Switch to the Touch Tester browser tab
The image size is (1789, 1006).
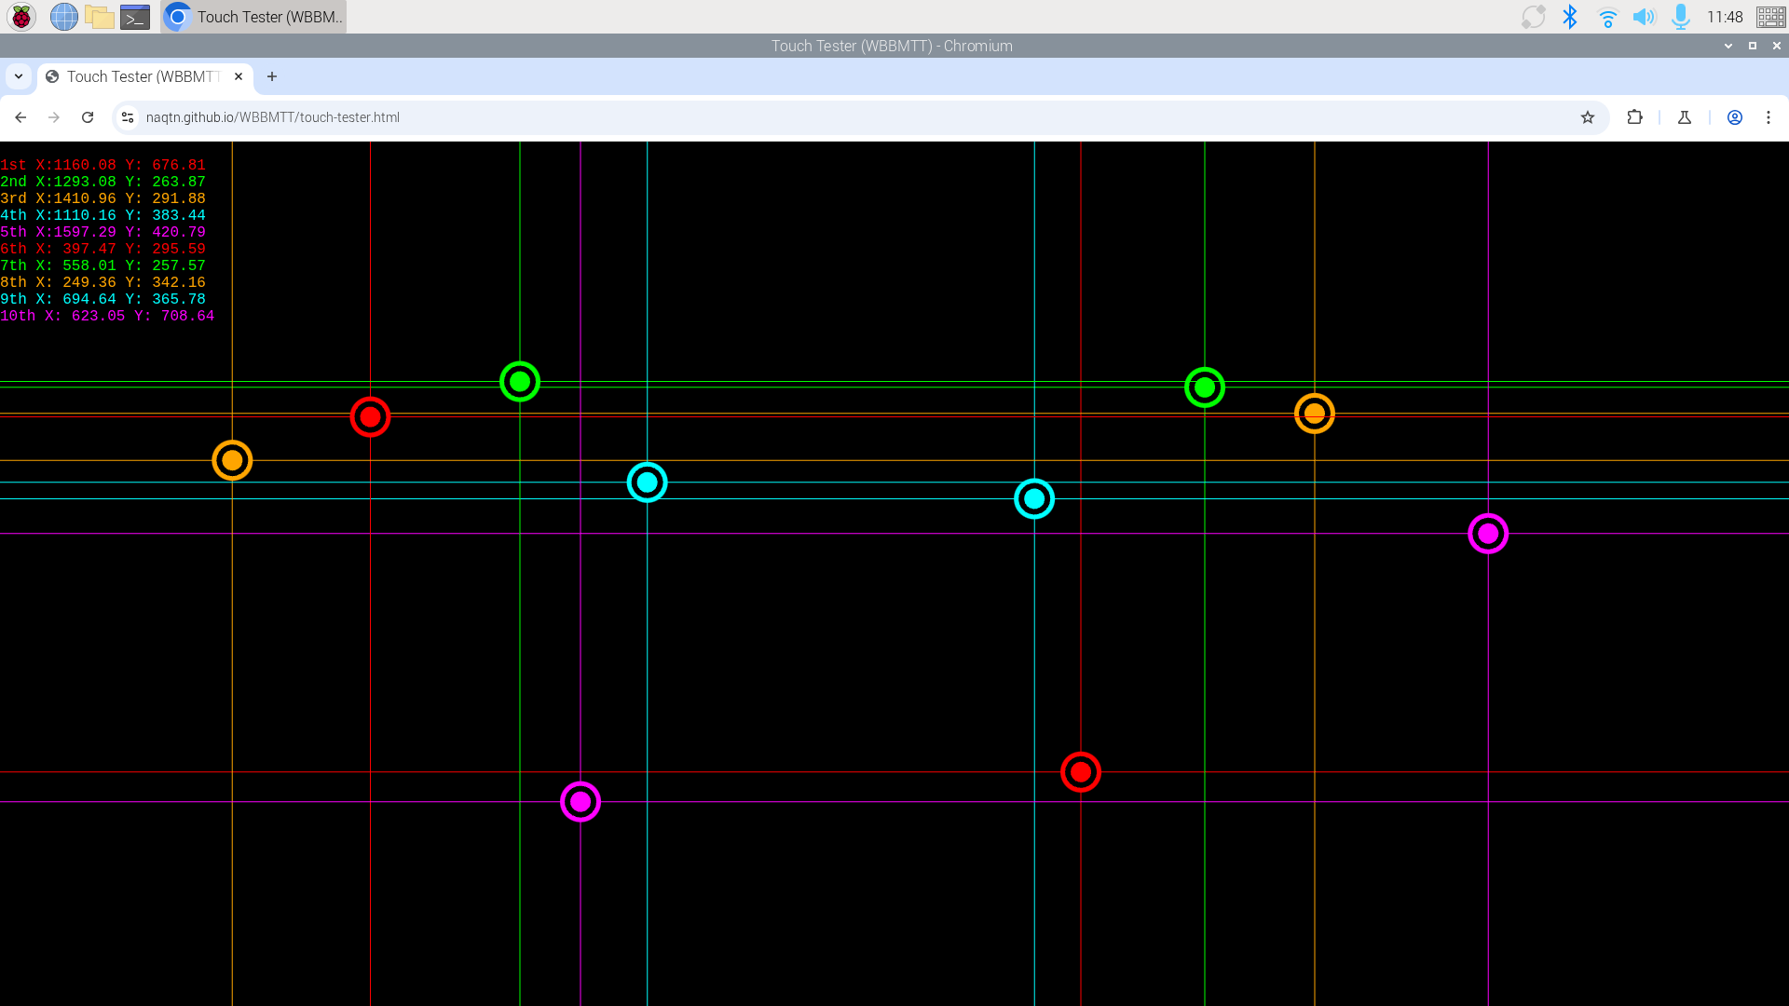tap(144, 76)
